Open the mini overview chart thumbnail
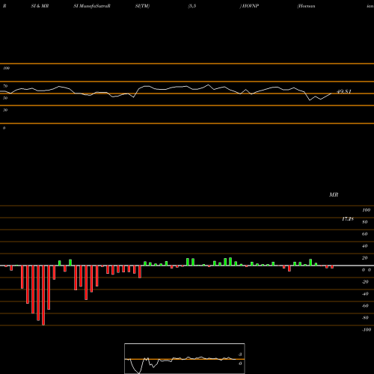 185,358
